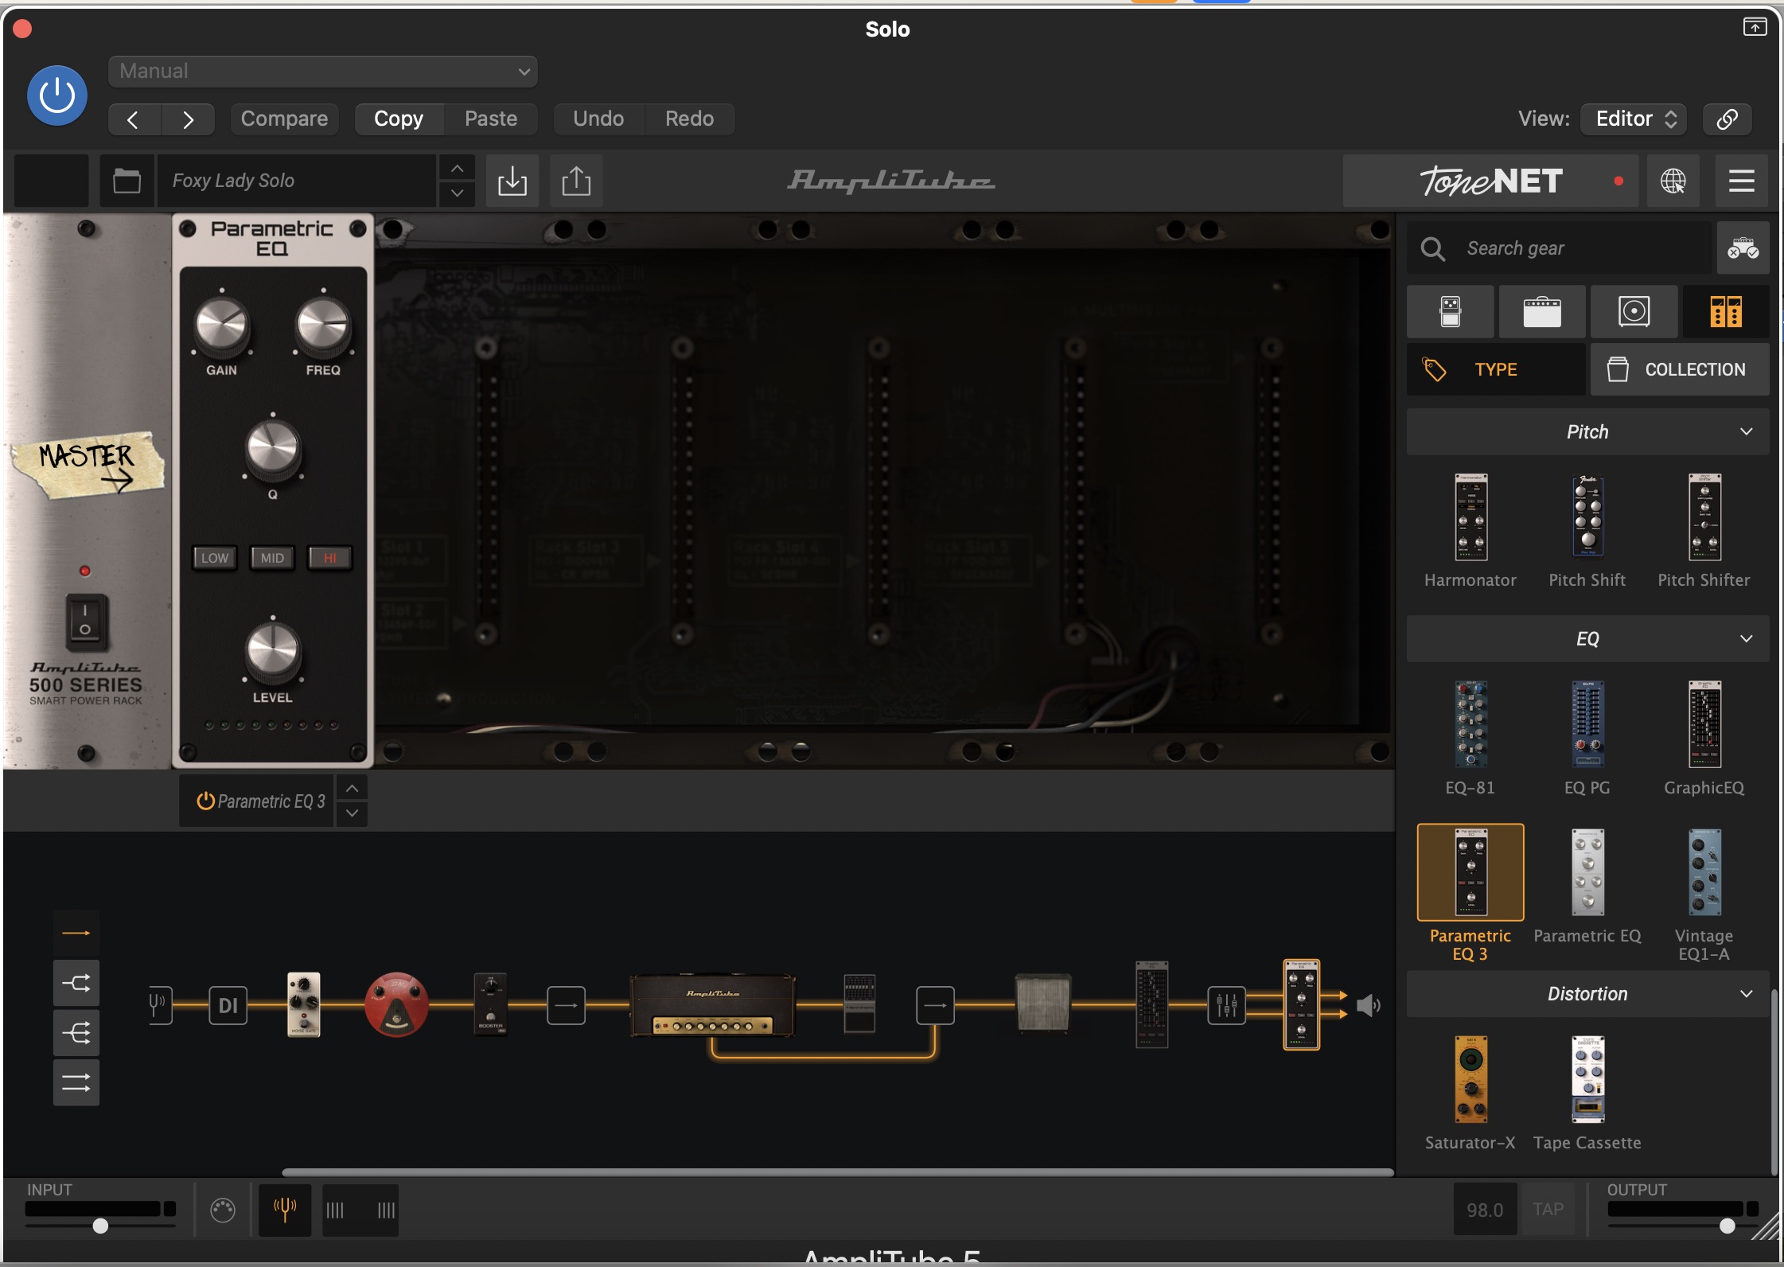Select the cabinet block in signal chain
The image size is (1784, 1267).
click(x=1043, y=1004)
